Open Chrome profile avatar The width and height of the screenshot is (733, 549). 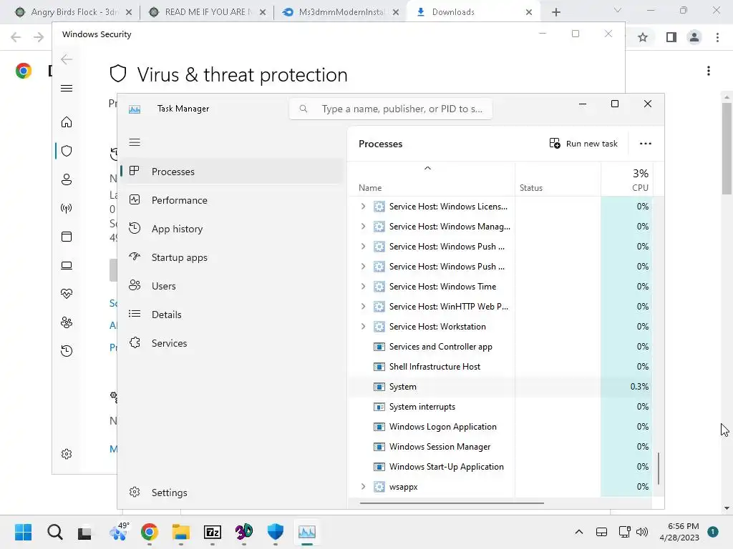coord(694,37)
